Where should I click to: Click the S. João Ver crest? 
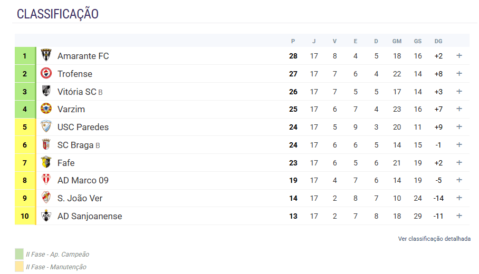coord(46,198)
